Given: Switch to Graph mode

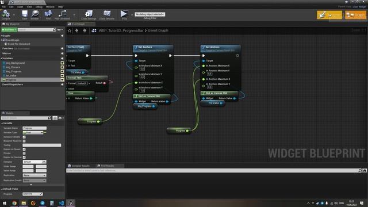Looking at the screenshot, I should tap(355, 15).
